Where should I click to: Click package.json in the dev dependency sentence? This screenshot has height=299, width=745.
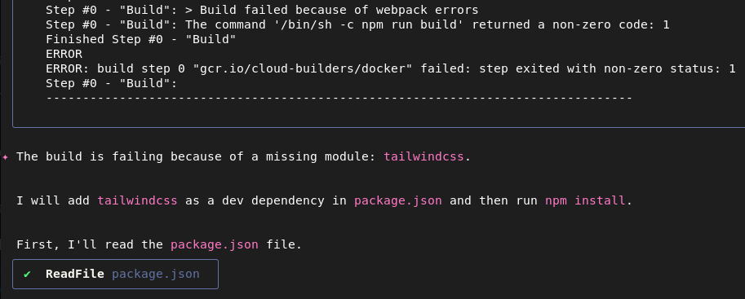pyautogui.click(x=398, y=200)
